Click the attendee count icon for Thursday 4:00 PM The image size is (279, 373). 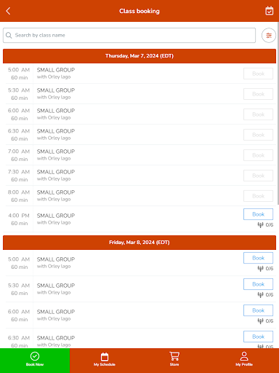(260, 225)
